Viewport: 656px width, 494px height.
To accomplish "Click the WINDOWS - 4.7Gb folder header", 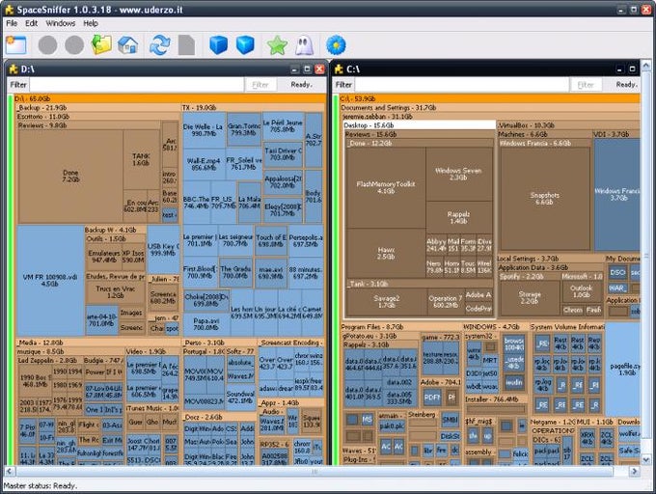I will click(x=495, y=327).
